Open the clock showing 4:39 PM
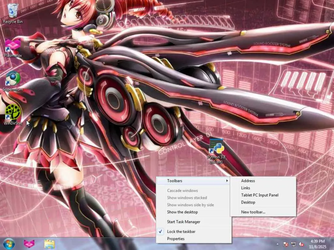The height and width of the screenshot is (250, 334). coord(318,244)
